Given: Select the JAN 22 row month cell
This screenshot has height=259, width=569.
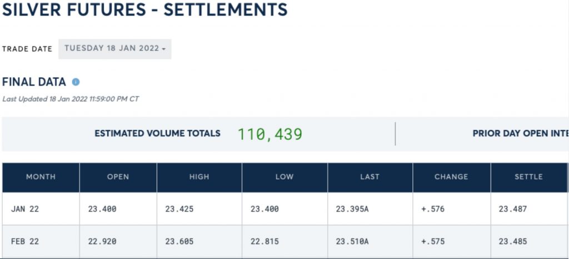Looking at the screenshot, I should pyautogui.click(x=25, y=209).
